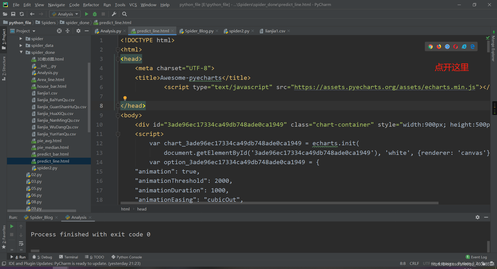The height and width of the screenshot is (269, 497).
Task: Run the Analysis configuration with the green play icon
Action: (x=87, y=14)
